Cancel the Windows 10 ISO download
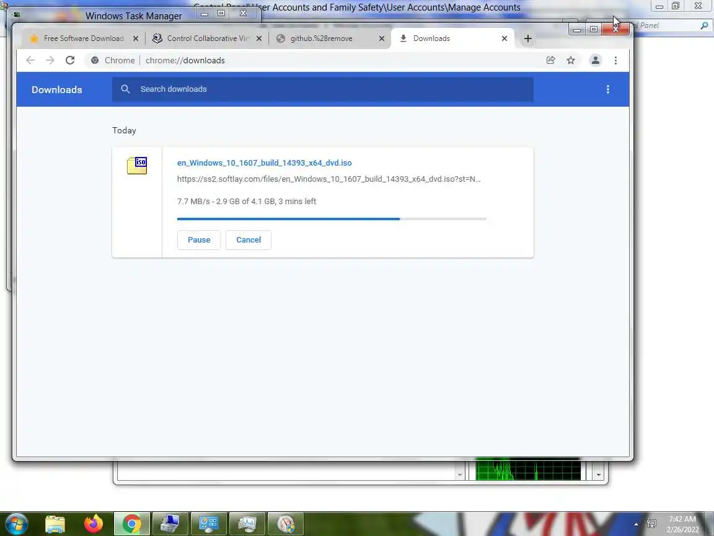The width and height of the screenshot is (714, 536). pos(249,239)
